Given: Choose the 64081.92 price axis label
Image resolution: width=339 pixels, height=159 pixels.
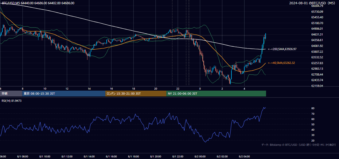Looking at the screenshot, I should point(317,46).
